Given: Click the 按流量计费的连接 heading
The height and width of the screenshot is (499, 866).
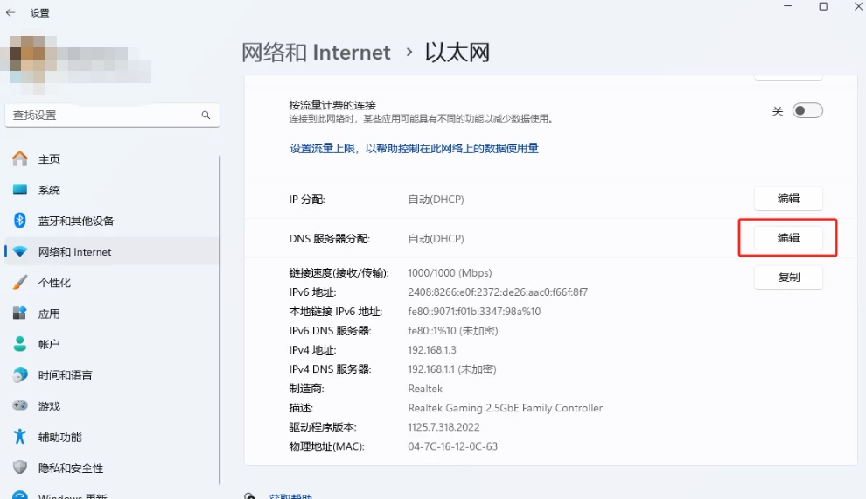Looking at the screenshot, I should coord(332,105).
